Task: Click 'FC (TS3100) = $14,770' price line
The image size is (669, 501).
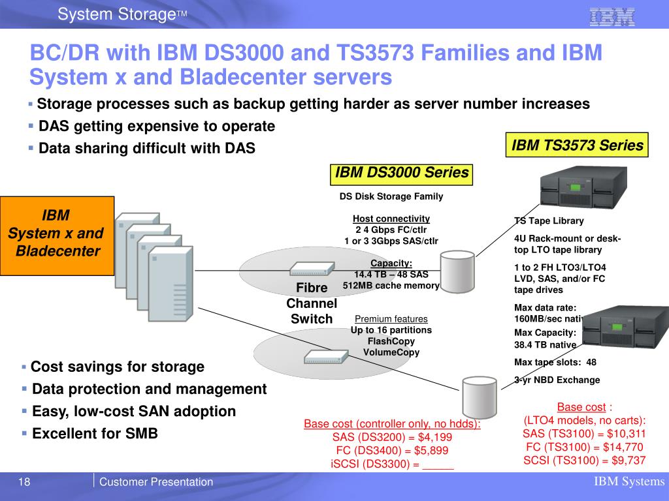Action: point(584,447)
